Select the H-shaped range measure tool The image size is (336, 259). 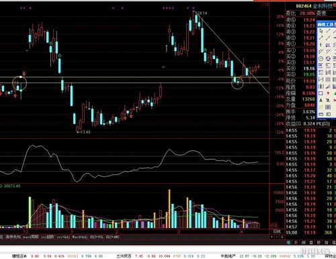[321, 79]
